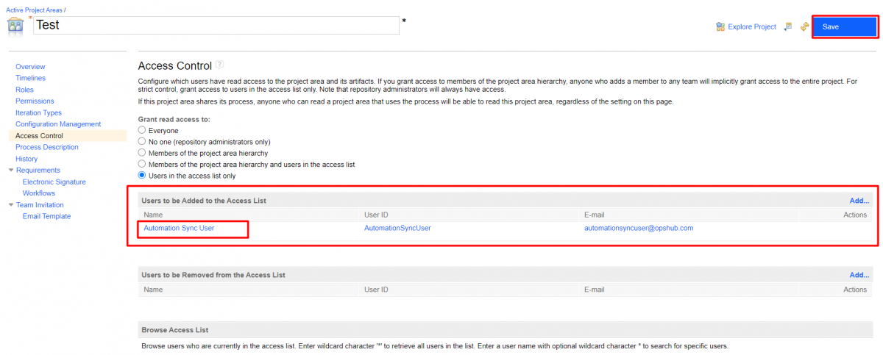Click the Active Project Areas breadcrumb

[x=34, y=9]
